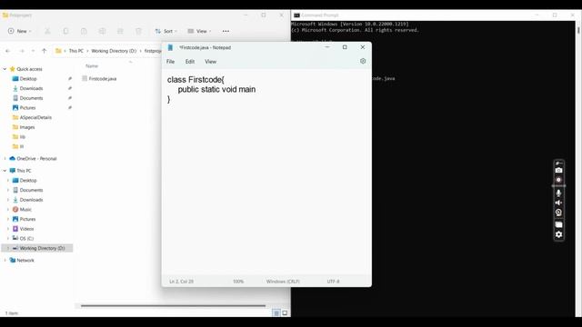Open the Notepad Edit menu
This screenshot has height=327, width=582.
[x=190, y=62]
